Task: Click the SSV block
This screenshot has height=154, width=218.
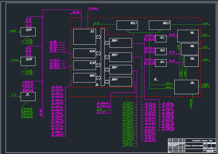Action: 186,87
